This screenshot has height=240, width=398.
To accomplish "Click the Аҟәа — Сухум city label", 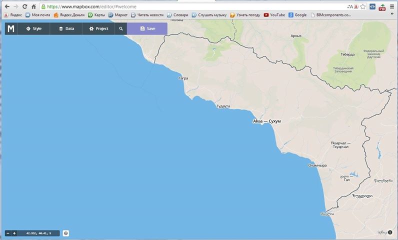I will tap(267, 121).
